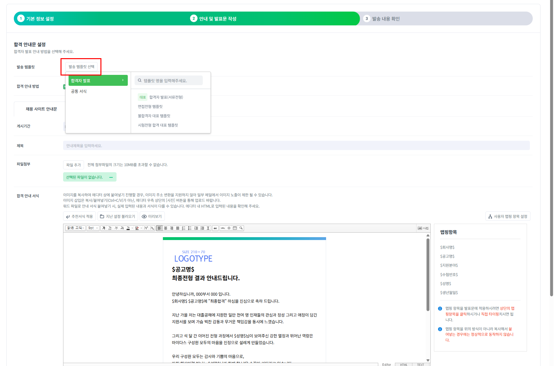
Task: Click the bold (가) formatting icon
Action: click(104, 228)
